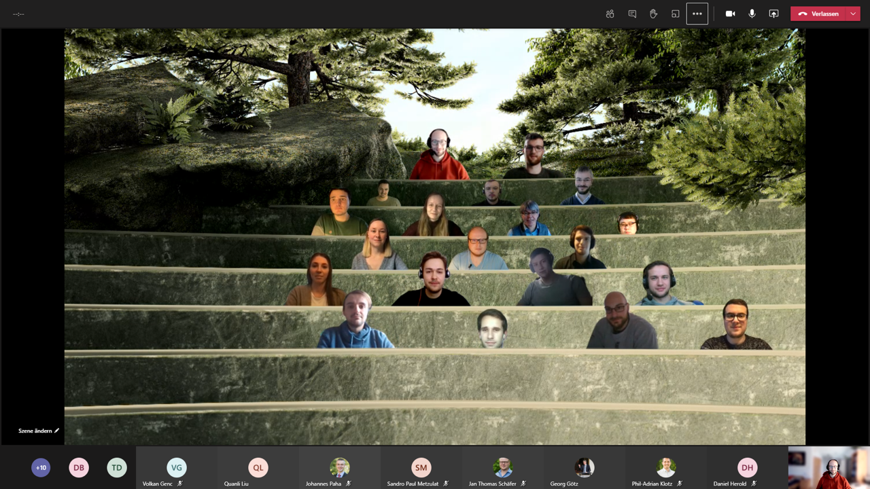Share your screen content

[773, 14]
